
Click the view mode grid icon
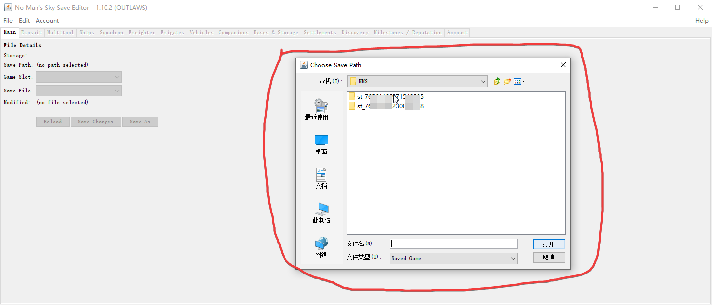coord(517,81)
